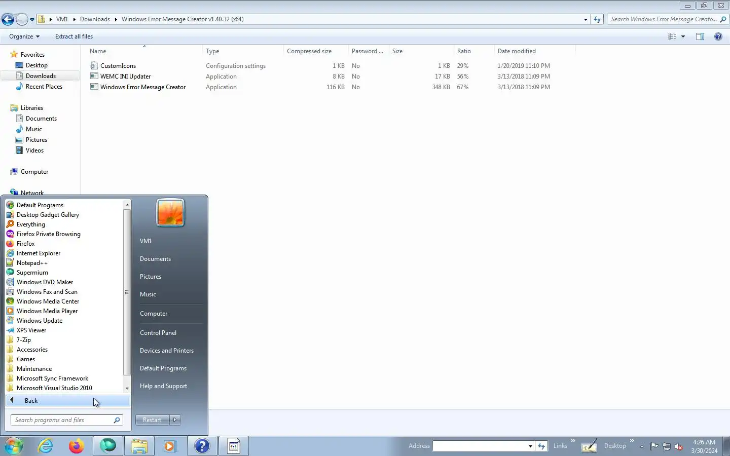This screenshot has width=730, height=456.
Task: Launch Windows Media Player from the list
Action: pos(47,311)
